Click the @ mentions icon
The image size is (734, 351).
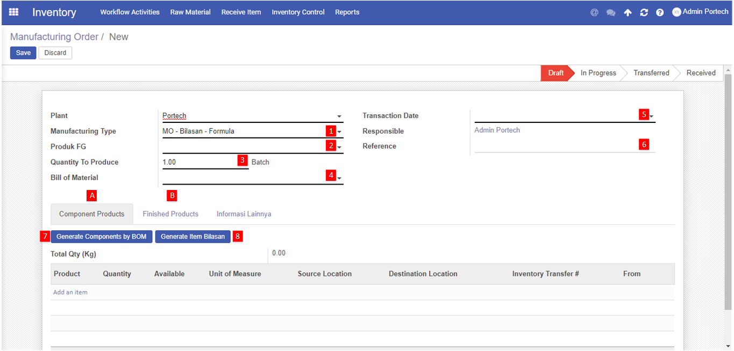pyautogui.click(x=594, y=12)
